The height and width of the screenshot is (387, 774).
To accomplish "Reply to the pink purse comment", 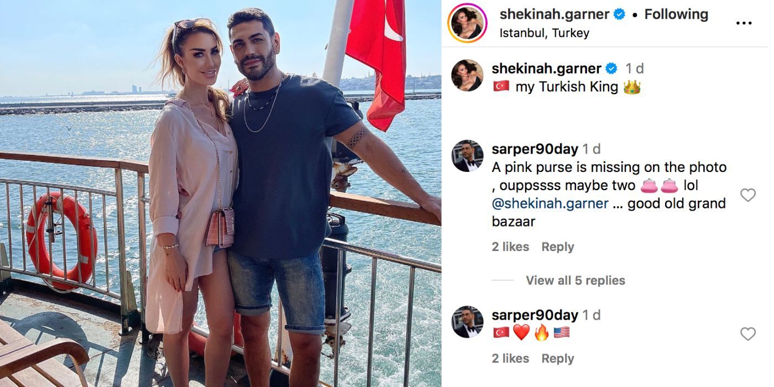I will pos(557,247).
